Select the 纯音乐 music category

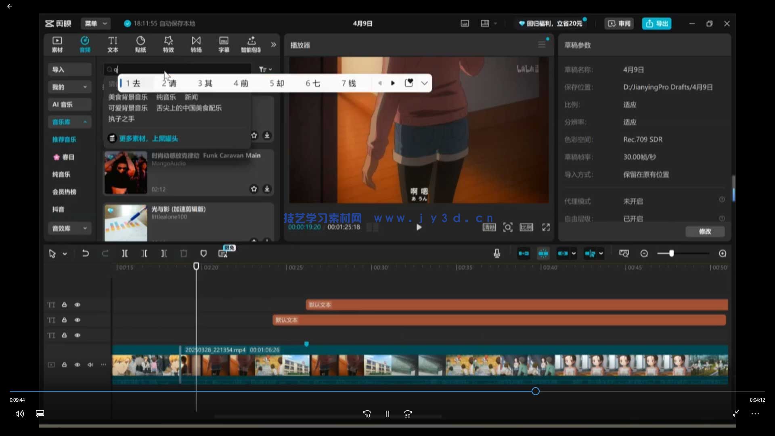pyautogui.click(x=61, y=174)
